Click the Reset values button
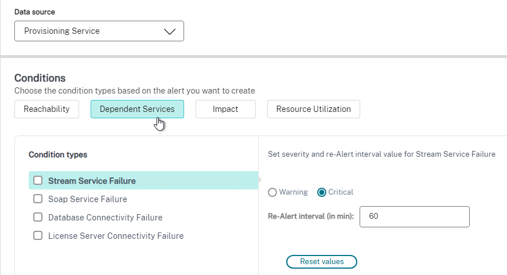This screenshot has height=275, width=507. coord(321,262)
